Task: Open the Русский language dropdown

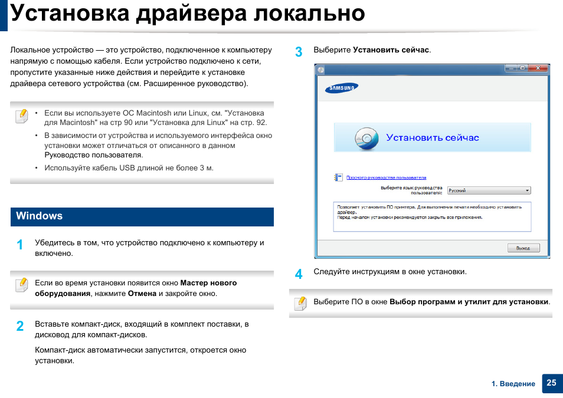Action: tap(489, 190)
